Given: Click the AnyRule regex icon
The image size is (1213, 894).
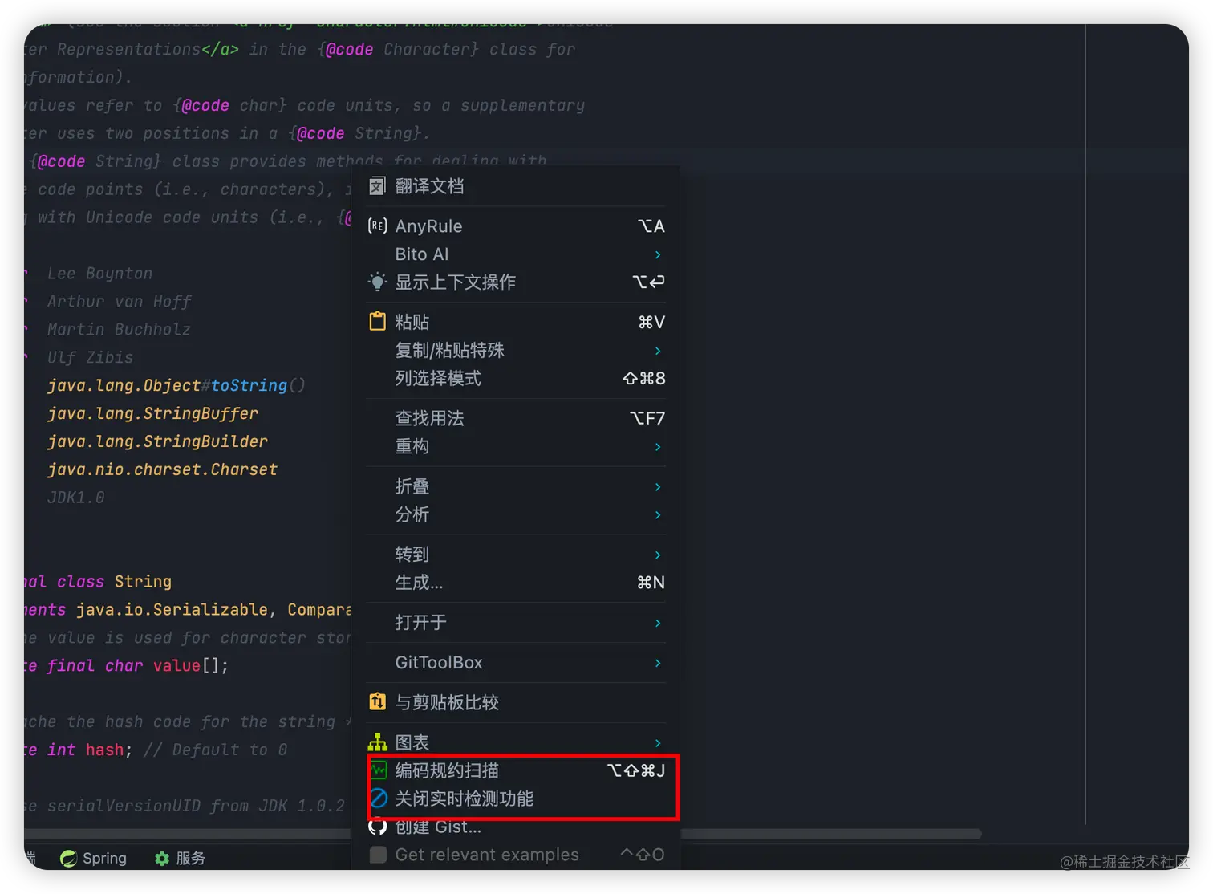Looking at the screenshot, I should coord(377,226).
